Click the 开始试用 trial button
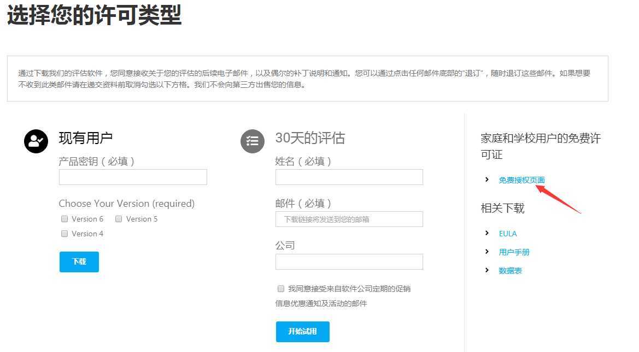The image size is (639, 352). [302, 331]
